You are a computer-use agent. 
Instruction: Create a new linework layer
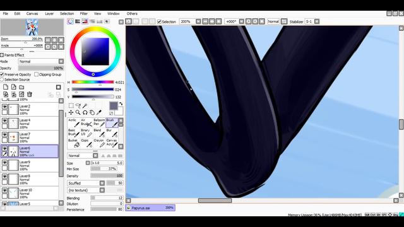[14, 87]
